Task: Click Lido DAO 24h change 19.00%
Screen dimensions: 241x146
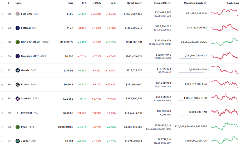Action: [96, 14]
